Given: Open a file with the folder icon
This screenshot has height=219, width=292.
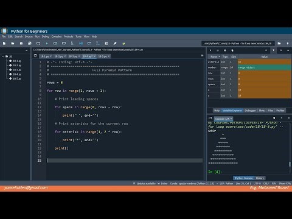Looking at the screenshot, I should [13, 43].
